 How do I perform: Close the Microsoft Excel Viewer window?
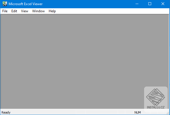(x=163, y=4)
